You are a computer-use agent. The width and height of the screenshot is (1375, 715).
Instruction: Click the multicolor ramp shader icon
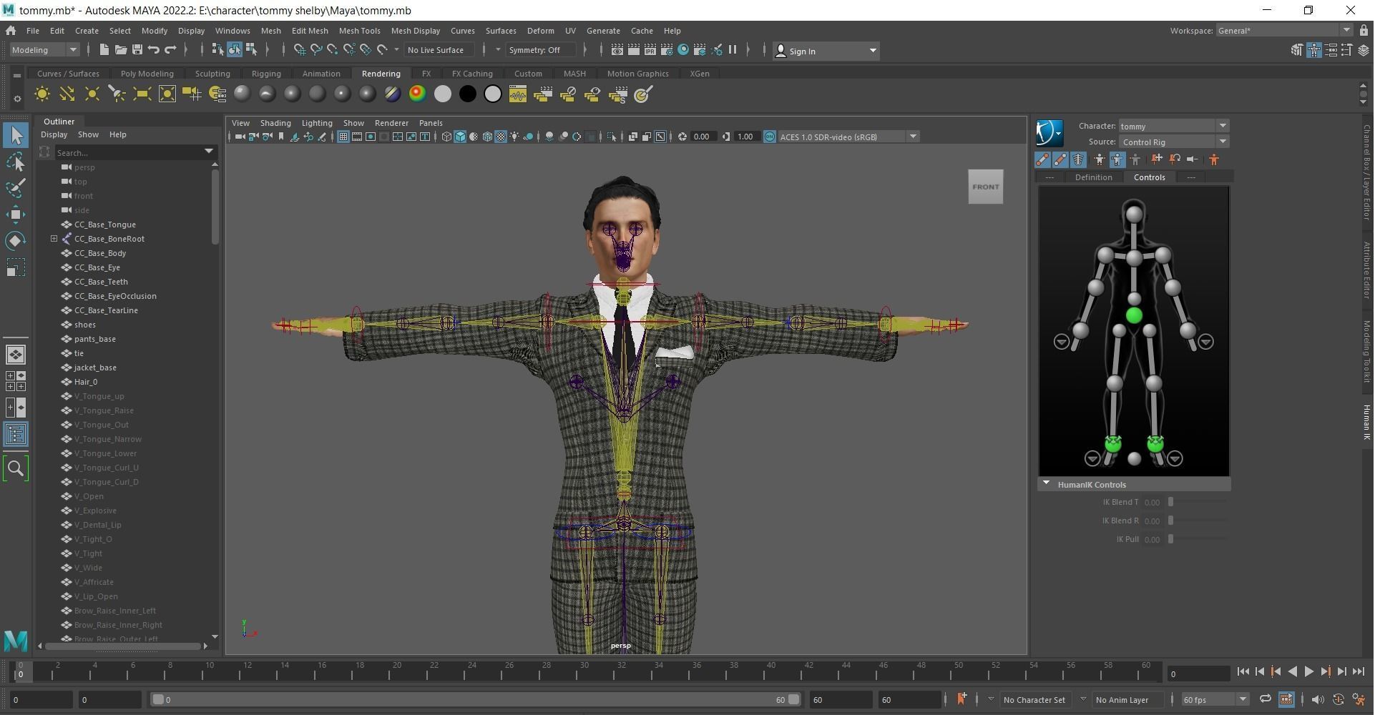click(418, 94)
